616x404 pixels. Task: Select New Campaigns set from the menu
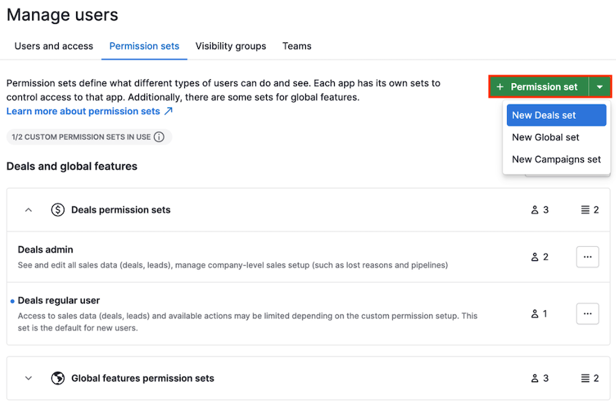click(x=556, y=159)
